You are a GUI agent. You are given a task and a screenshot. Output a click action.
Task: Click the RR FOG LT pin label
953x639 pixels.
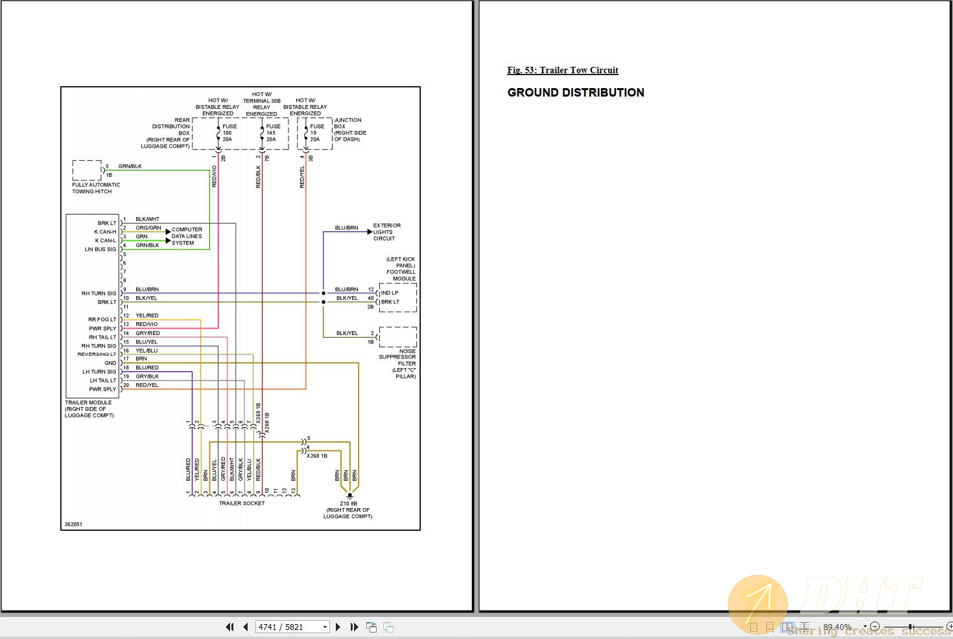click(102, 319)
